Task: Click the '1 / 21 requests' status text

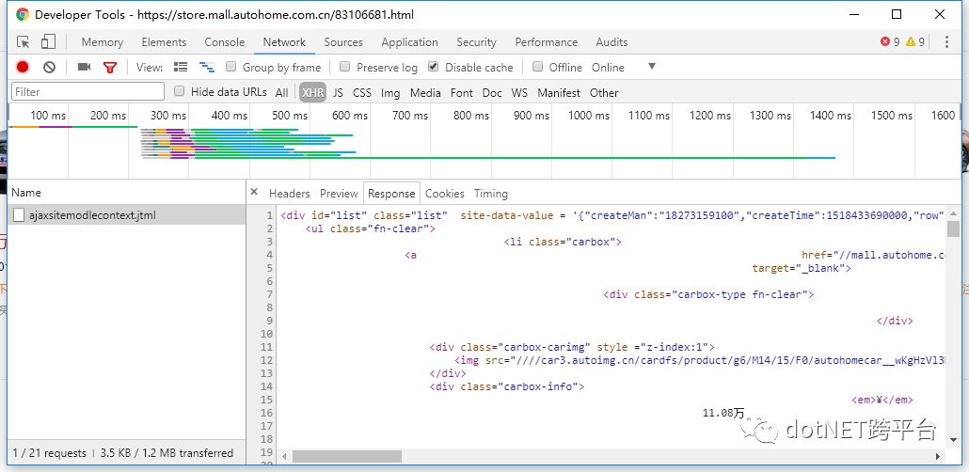Action: [50, 453]
